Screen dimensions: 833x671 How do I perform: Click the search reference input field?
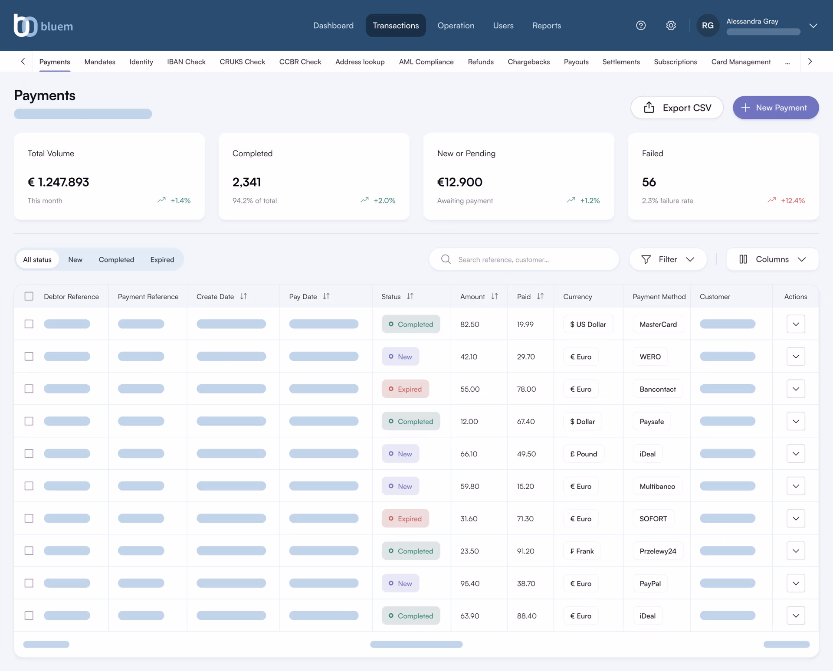click(x=524, y=259)
